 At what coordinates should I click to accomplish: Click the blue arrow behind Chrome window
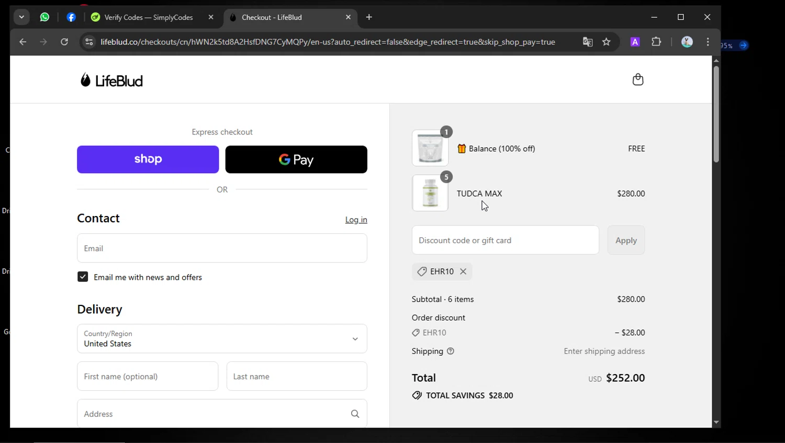[744, 46]
